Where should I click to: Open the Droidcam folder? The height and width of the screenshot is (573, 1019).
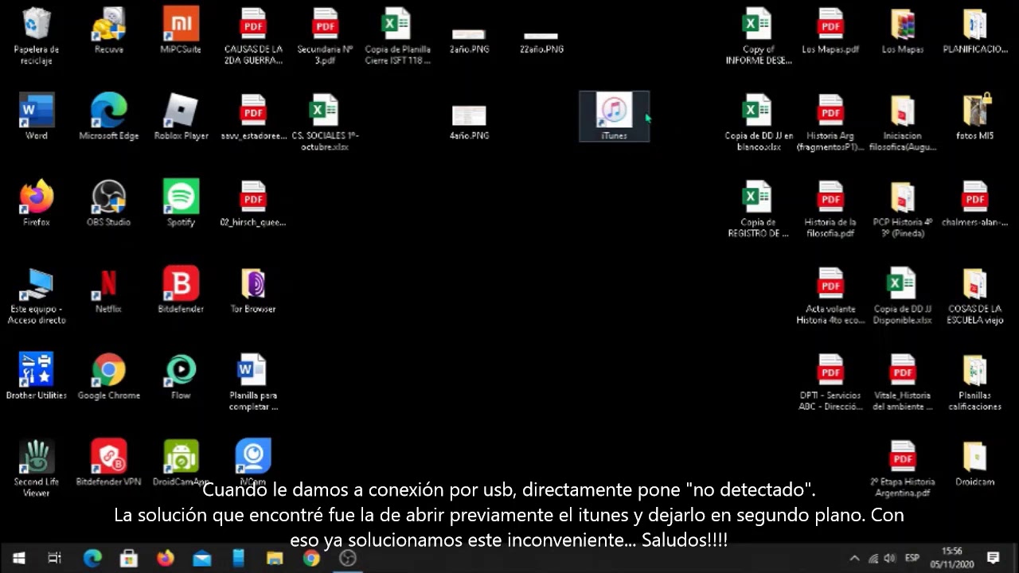click(x=975, y=463)
